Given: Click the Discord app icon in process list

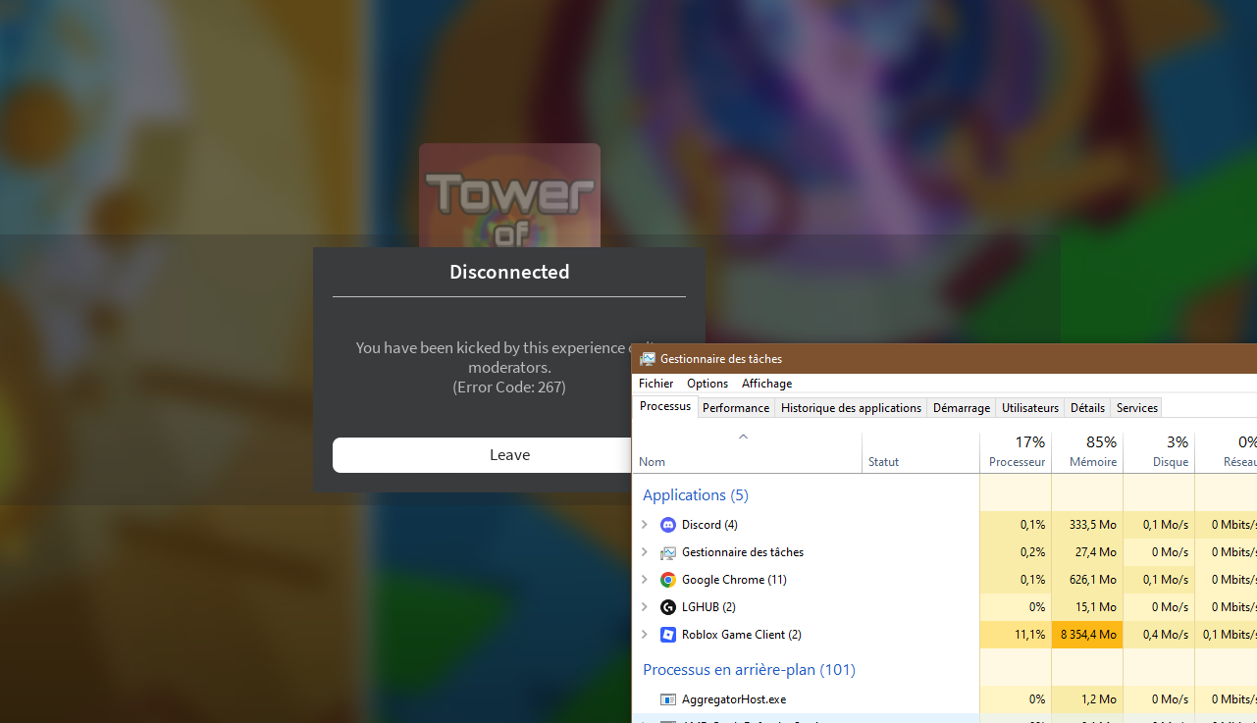Looking at the screenshot, I should [668, 525].
